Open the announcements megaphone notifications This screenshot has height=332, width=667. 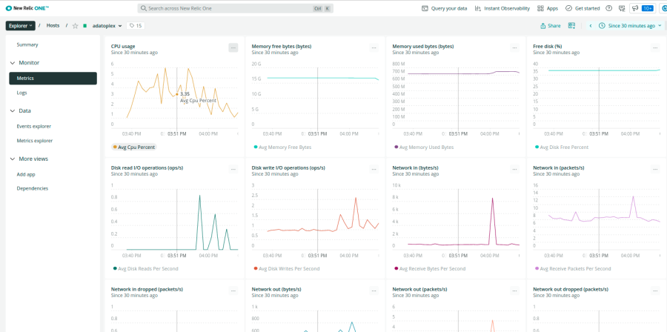(634, 8)
